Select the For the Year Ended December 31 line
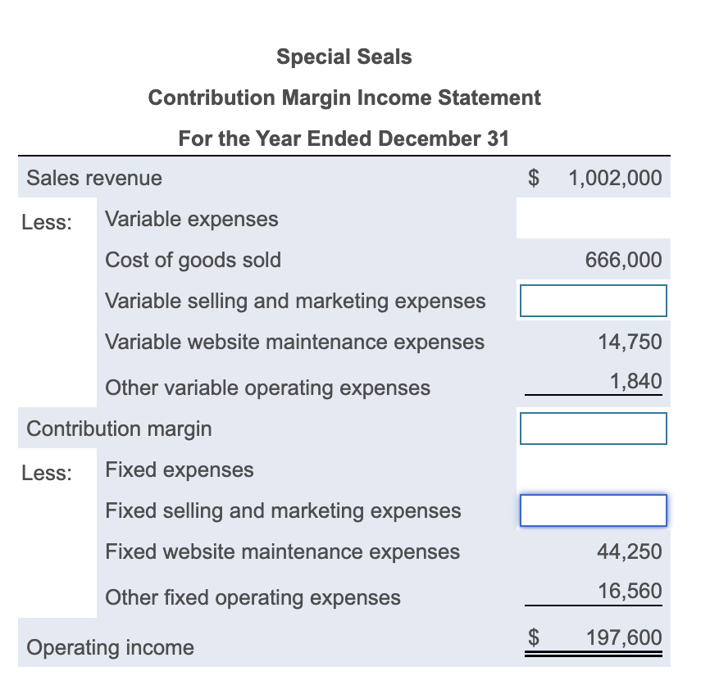 (344, 138)
